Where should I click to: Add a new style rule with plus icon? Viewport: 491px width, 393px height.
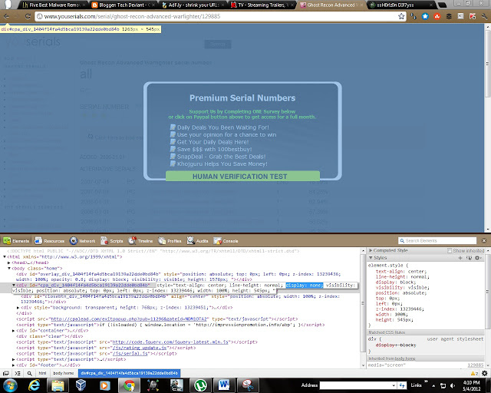(x=460, y=258)
